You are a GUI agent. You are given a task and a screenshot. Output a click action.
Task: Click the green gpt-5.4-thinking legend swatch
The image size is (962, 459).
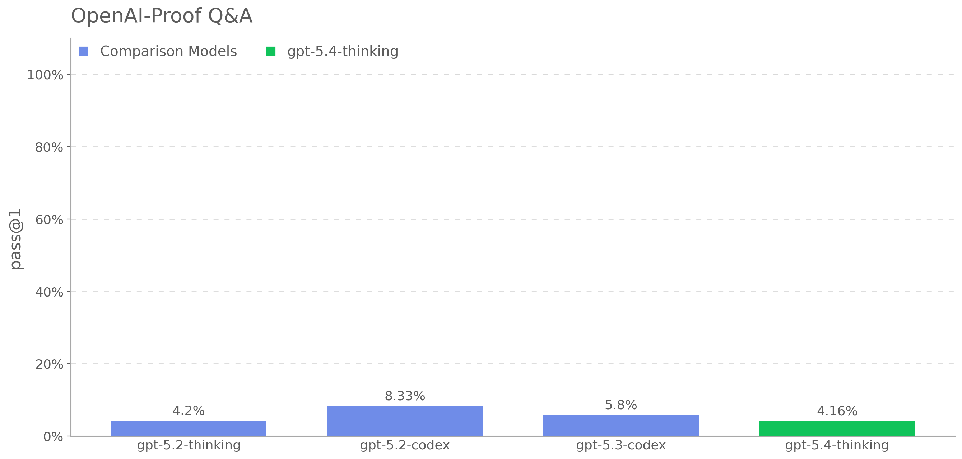click(271, 51)
